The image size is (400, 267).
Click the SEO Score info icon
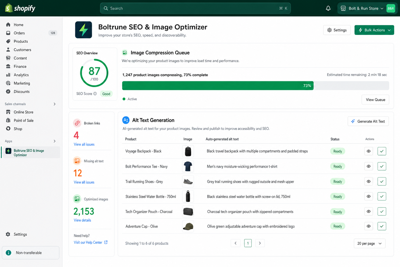coord(95,94)
